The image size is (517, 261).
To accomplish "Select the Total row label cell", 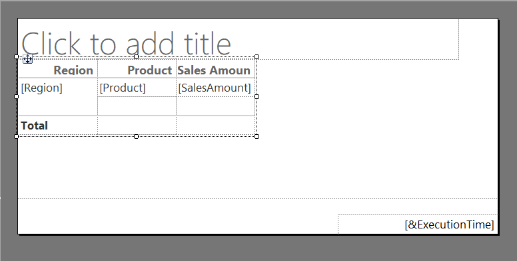I will pyautogui.click(x=58, y=126).
